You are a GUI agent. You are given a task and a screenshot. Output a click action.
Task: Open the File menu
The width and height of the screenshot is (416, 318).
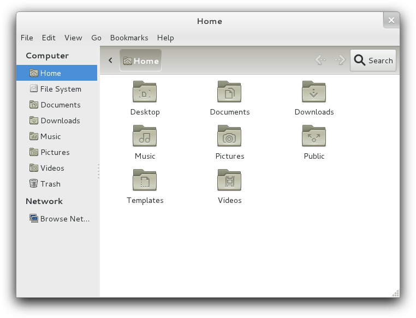click(x=27, y=38)
